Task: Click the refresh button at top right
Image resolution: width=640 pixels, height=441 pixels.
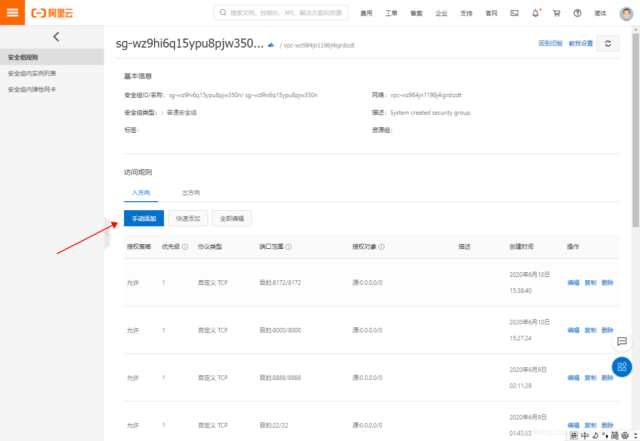Action: pos(608,44)
